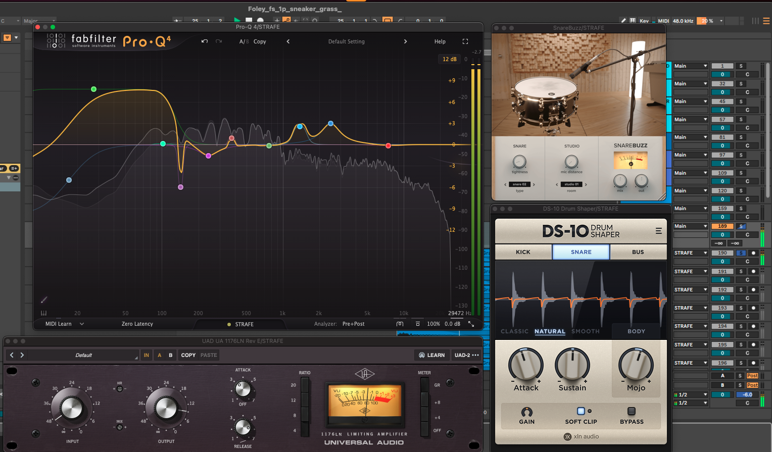Toggle the computer MIDI keyboard icon
Screen dimensions: 772x452
(x=633, y=21)
